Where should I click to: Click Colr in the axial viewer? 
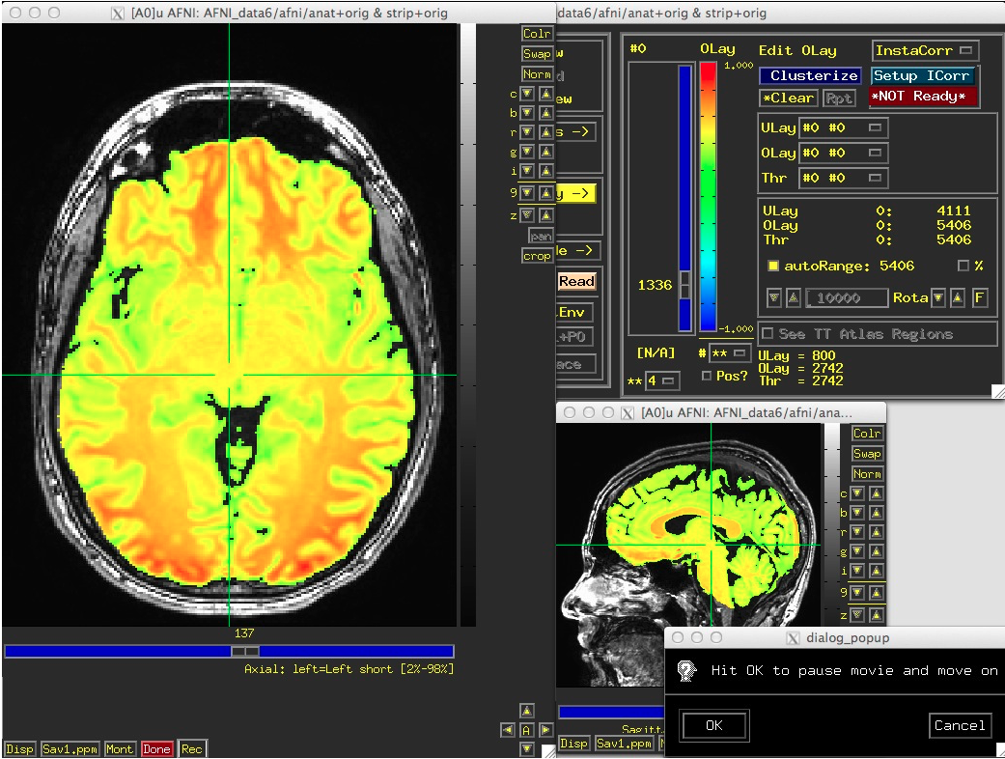pyautogui.click(x=537, y=34)
